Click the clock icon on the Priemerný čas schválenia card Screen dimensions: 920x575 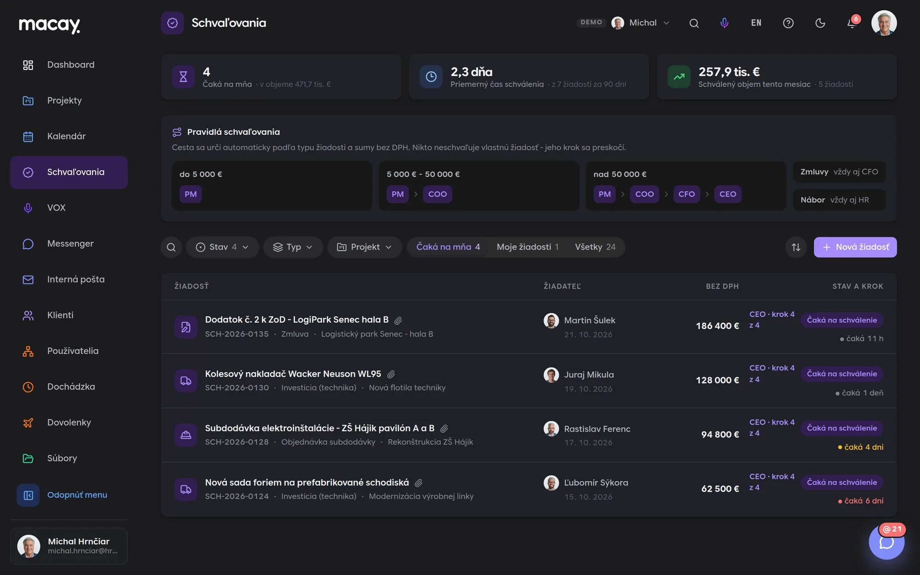click(x=431, y=77)
